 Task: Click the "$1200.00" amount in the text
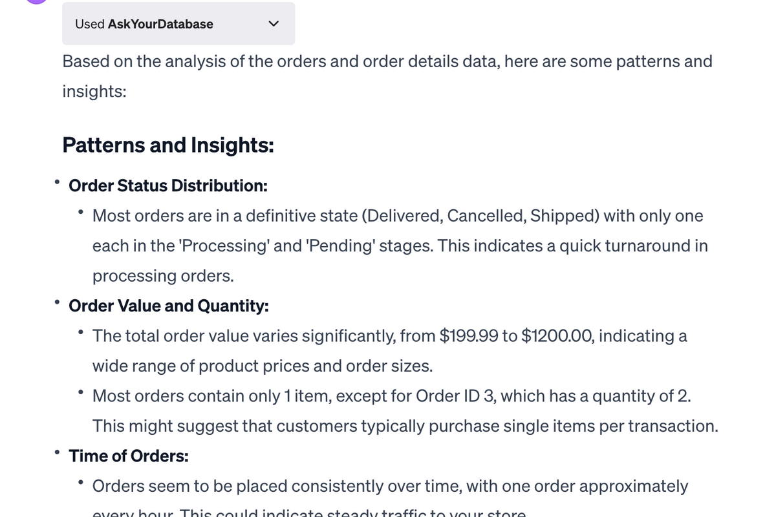click(x=554, y=336)
